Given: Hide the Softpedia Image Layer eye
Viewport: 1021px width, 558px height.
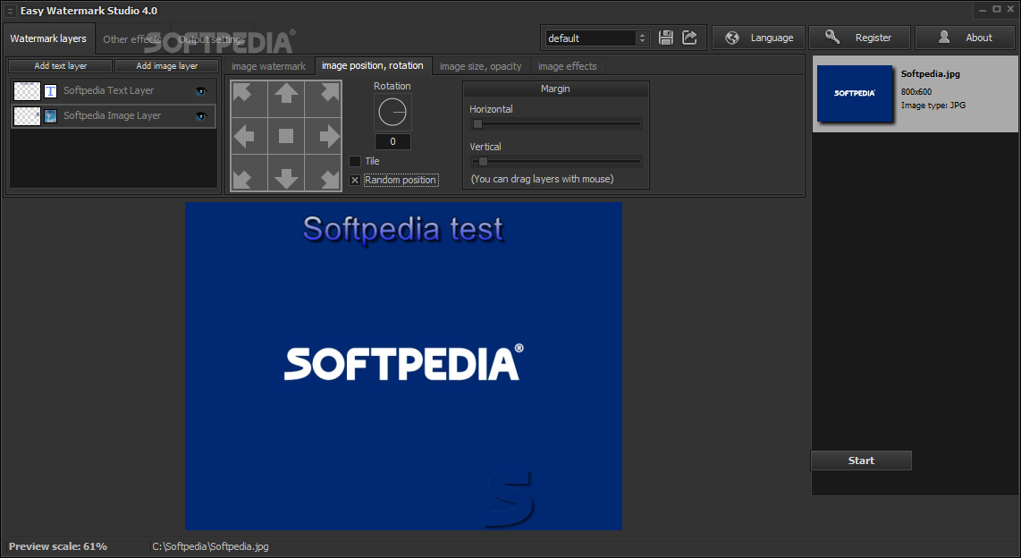Looking at the screenshot, I should [x=200, y=116].
